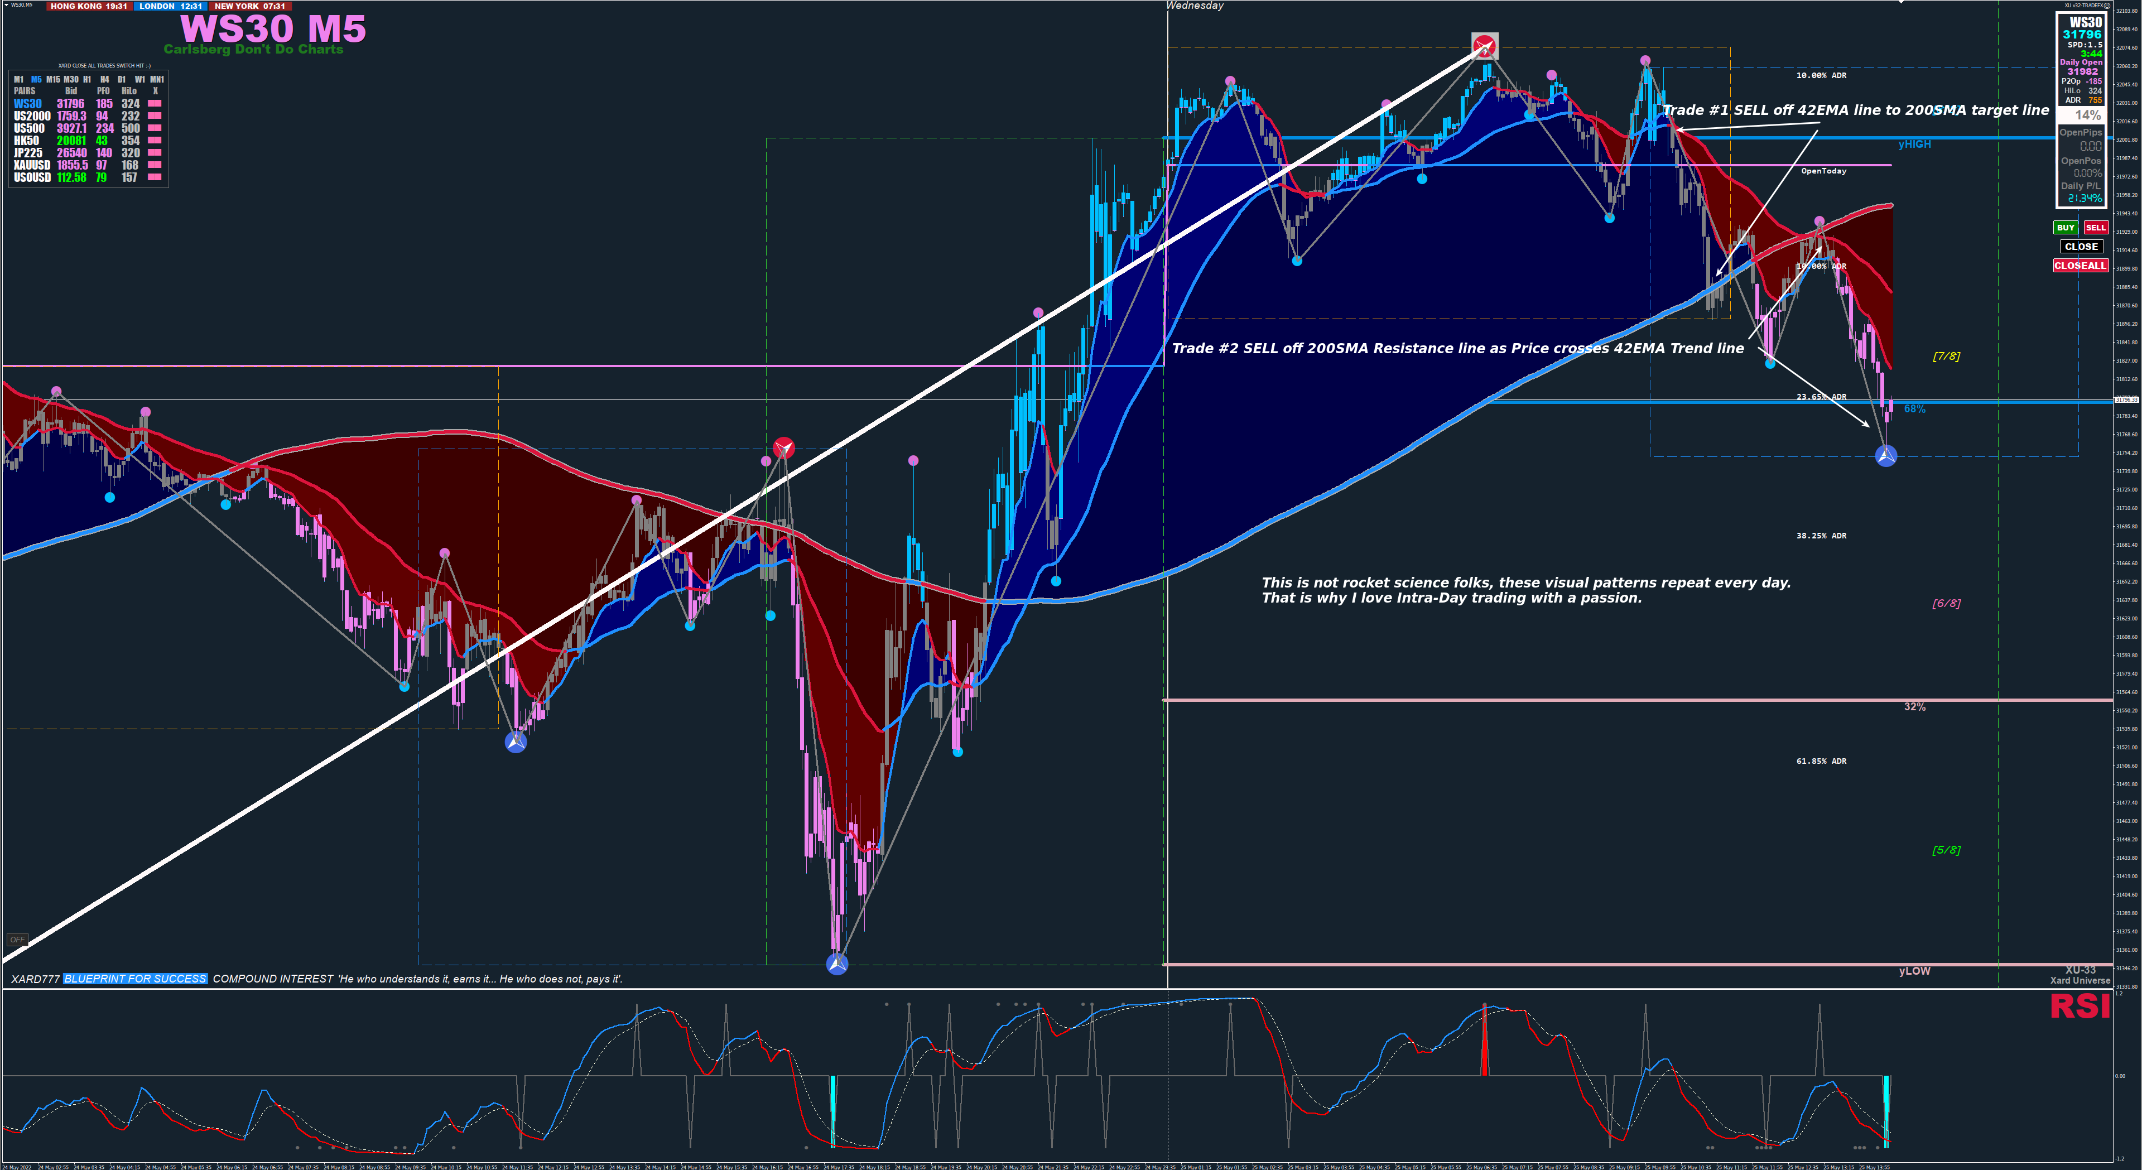Click the BLUEPRINT FOR SUCCESS highlighted label
The image size is (2142, 1170).
tap(136, 979)
